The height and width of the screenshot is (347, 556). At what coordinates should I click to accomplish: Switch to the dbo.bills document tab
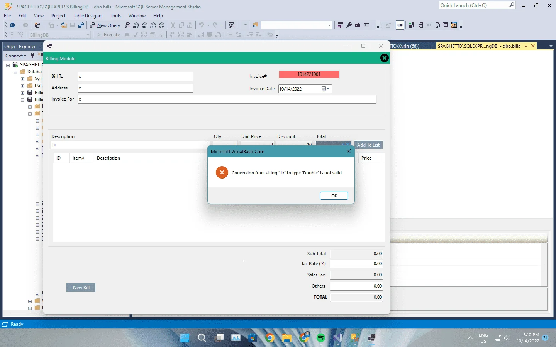(x=479, y=46)
